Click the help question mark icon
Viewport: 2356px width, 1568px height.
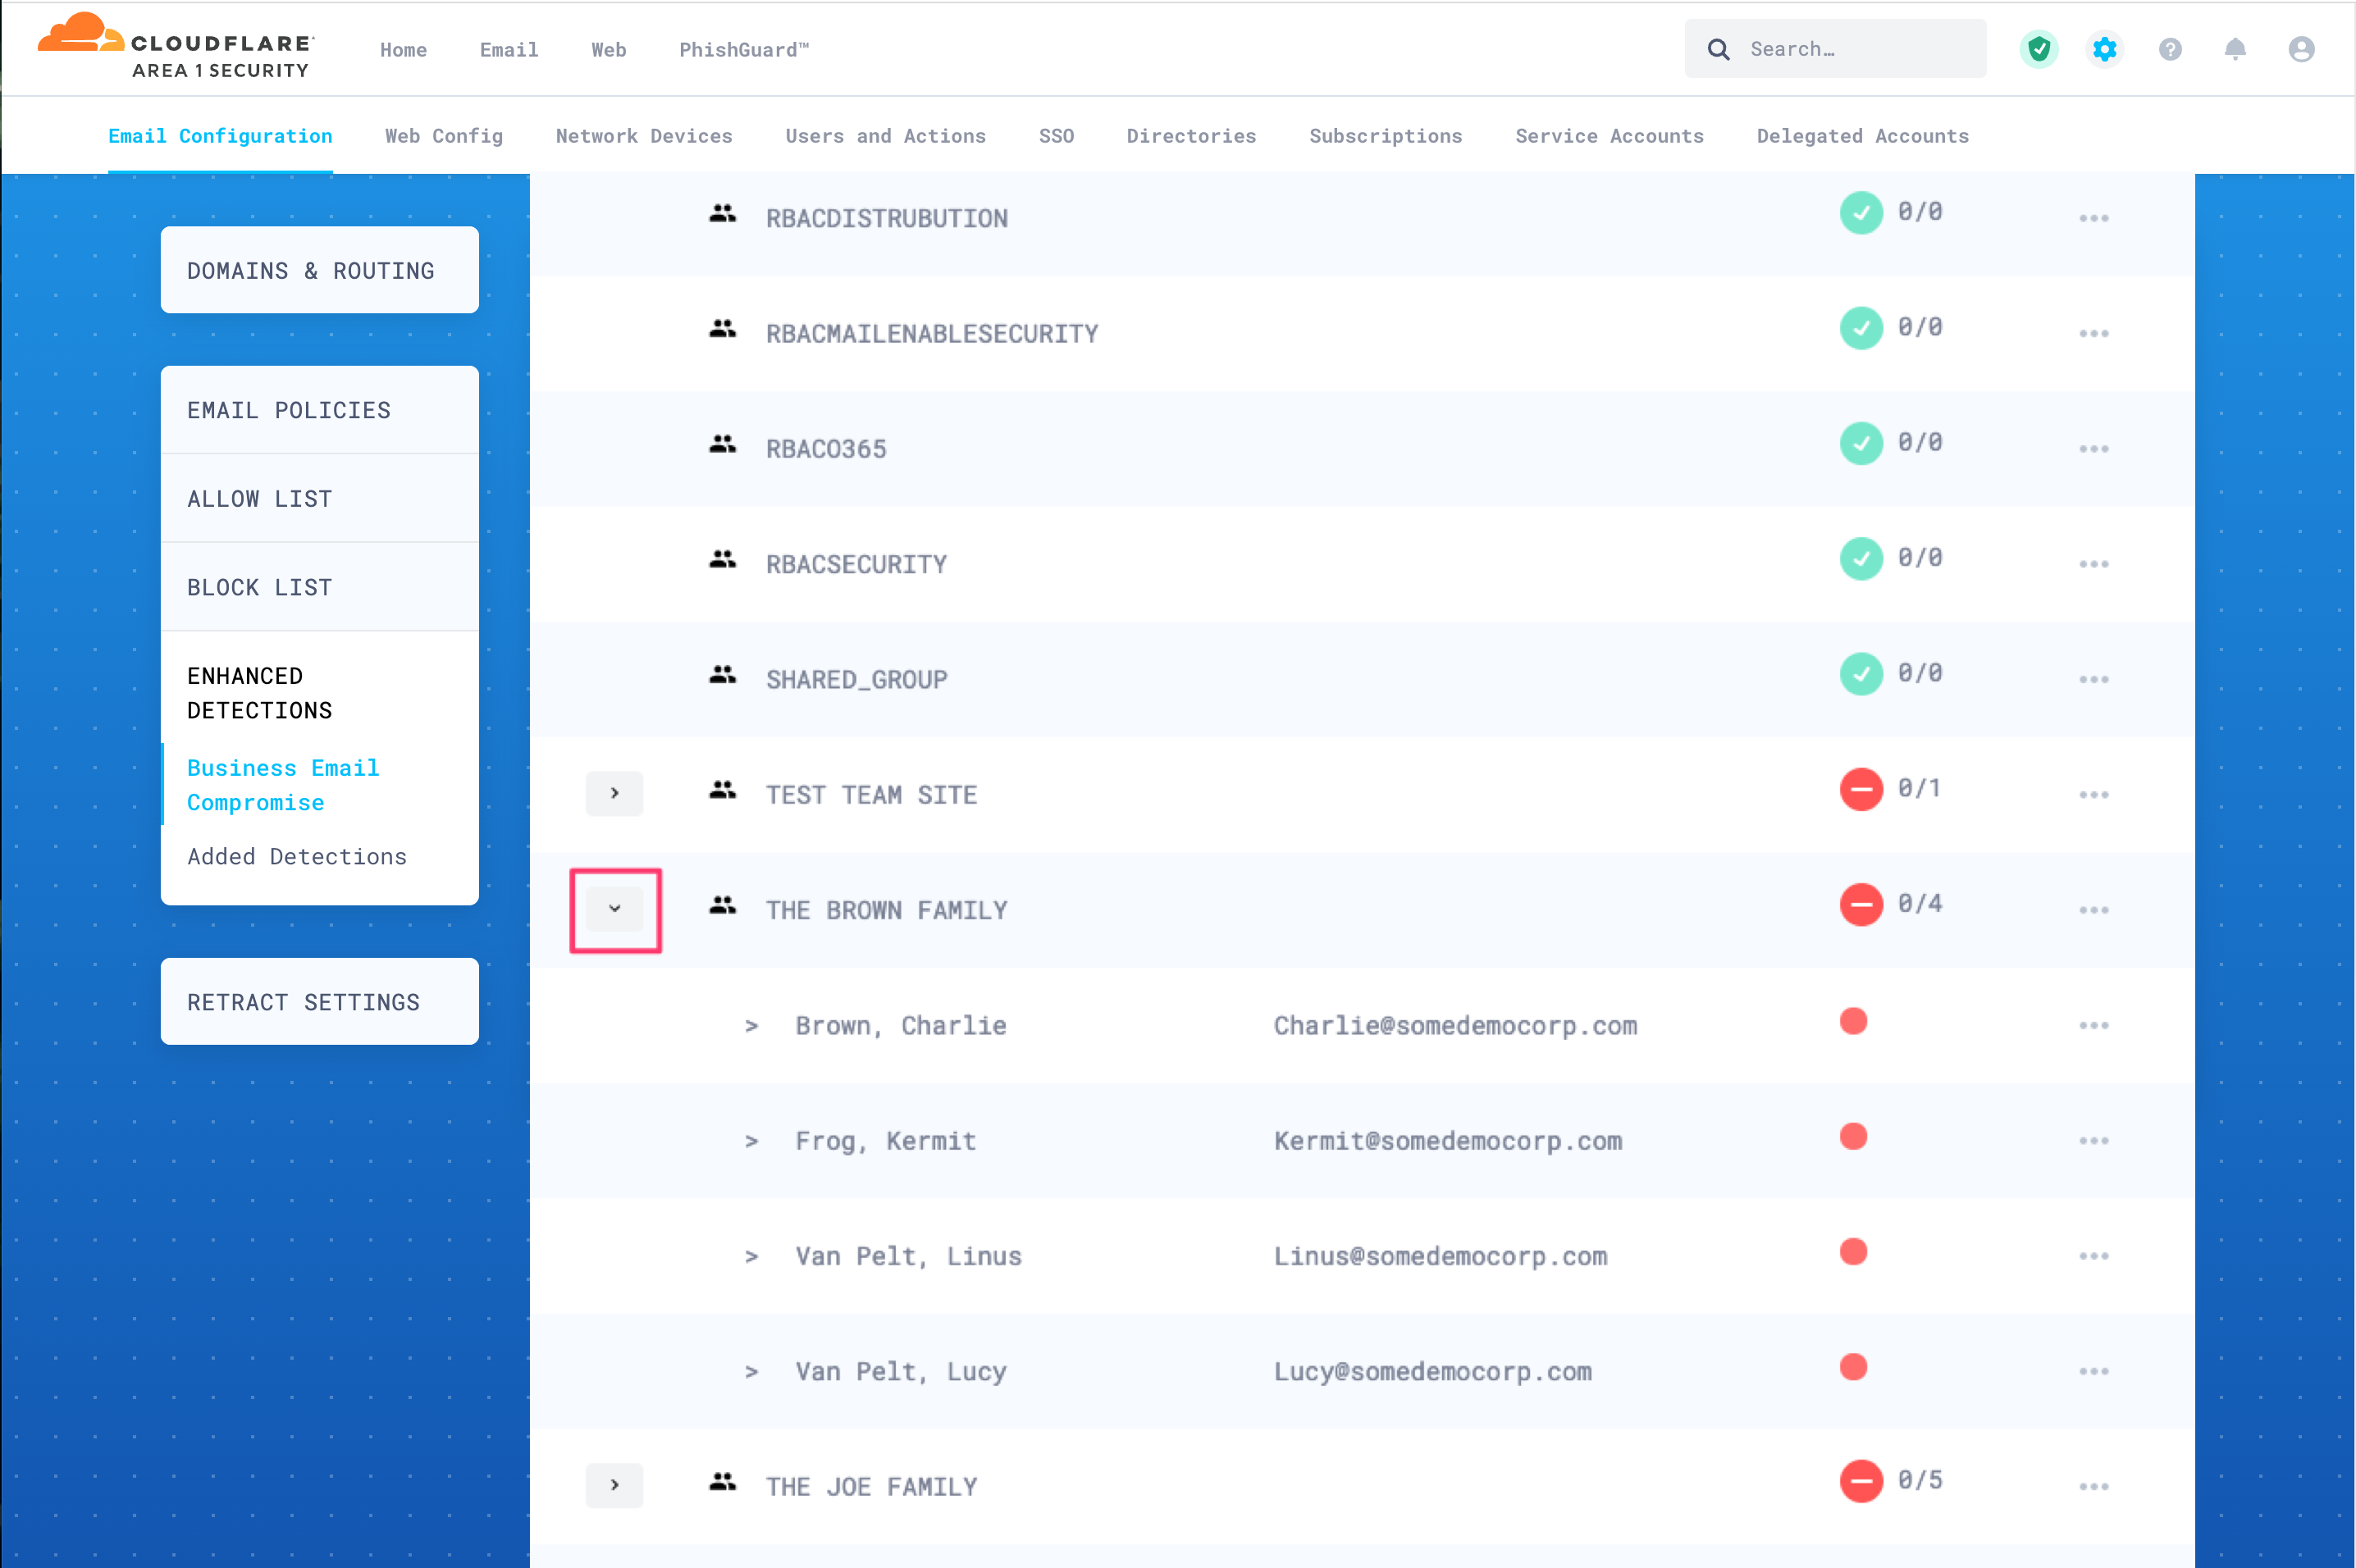pos(2169,49)
